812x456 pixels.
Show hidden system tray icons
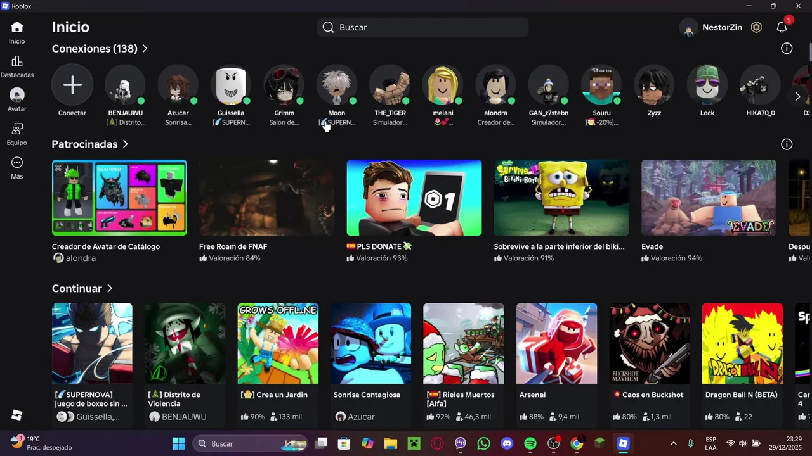(673, 443)
